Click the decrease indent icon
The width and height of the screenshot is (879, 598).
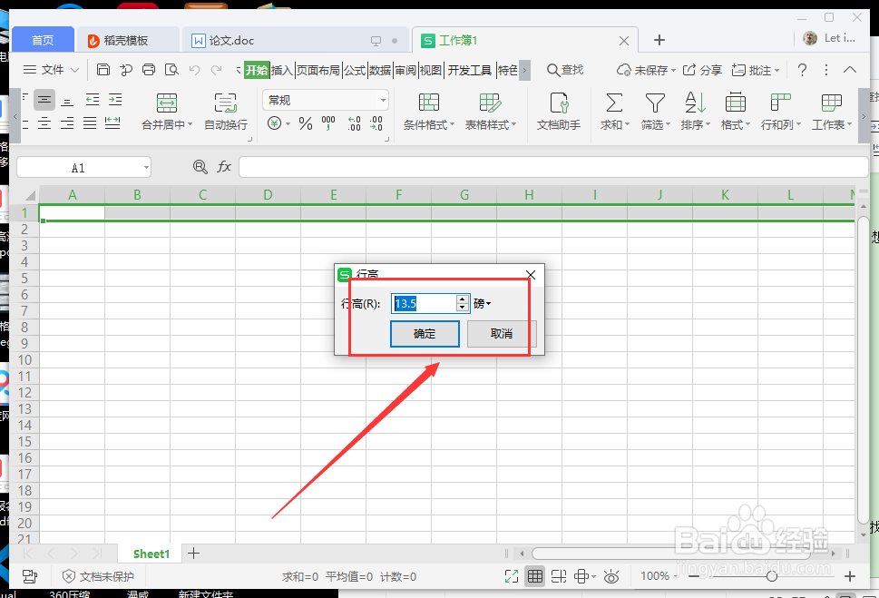tap(93, 100)
